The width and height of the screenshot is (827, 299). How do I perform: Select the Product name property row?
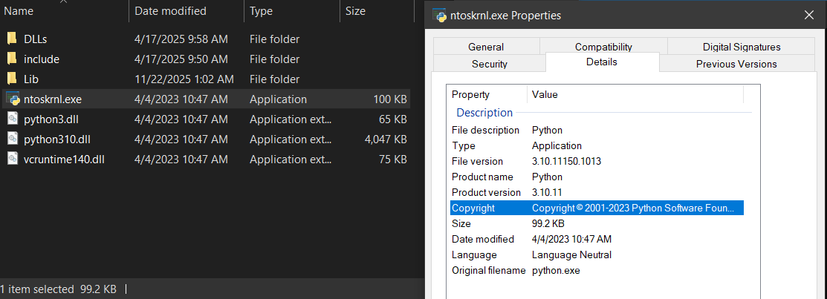click(597, 177)
